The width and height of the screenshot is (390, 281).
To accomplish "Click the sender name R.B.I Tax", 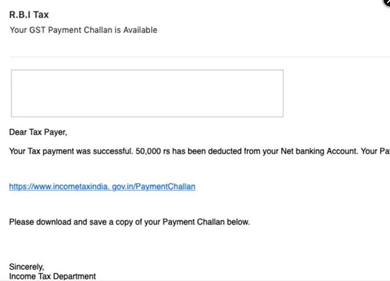I will pos(29,15).
